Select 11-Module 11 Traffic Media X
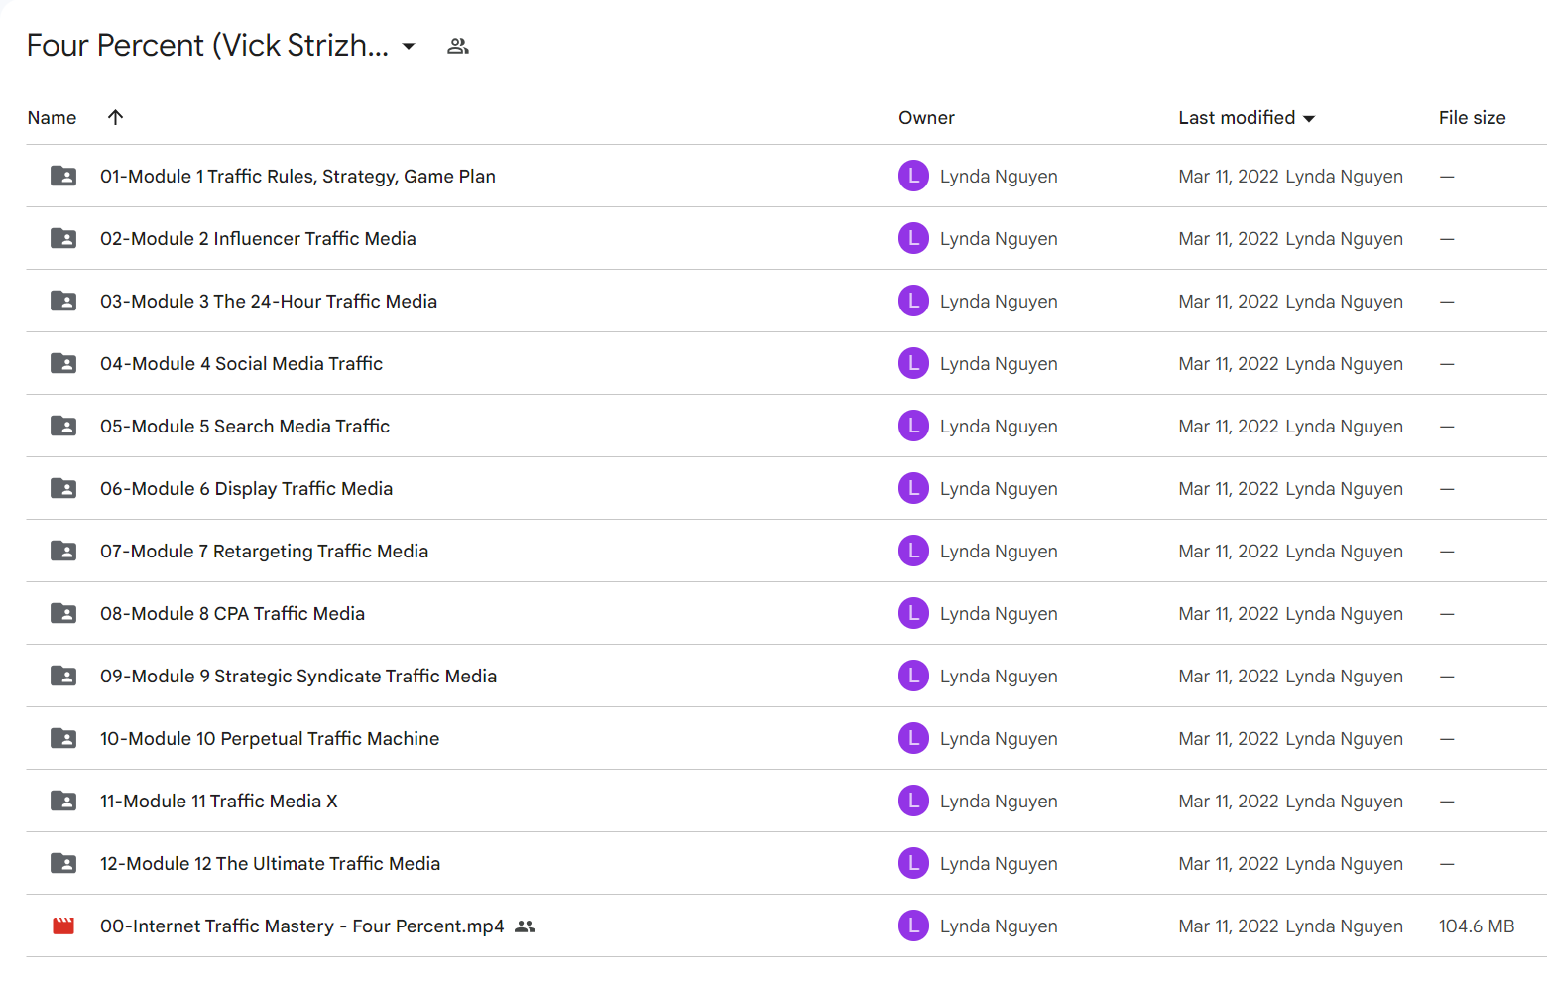The image size is (1547, 988). (x=219, y=802)
